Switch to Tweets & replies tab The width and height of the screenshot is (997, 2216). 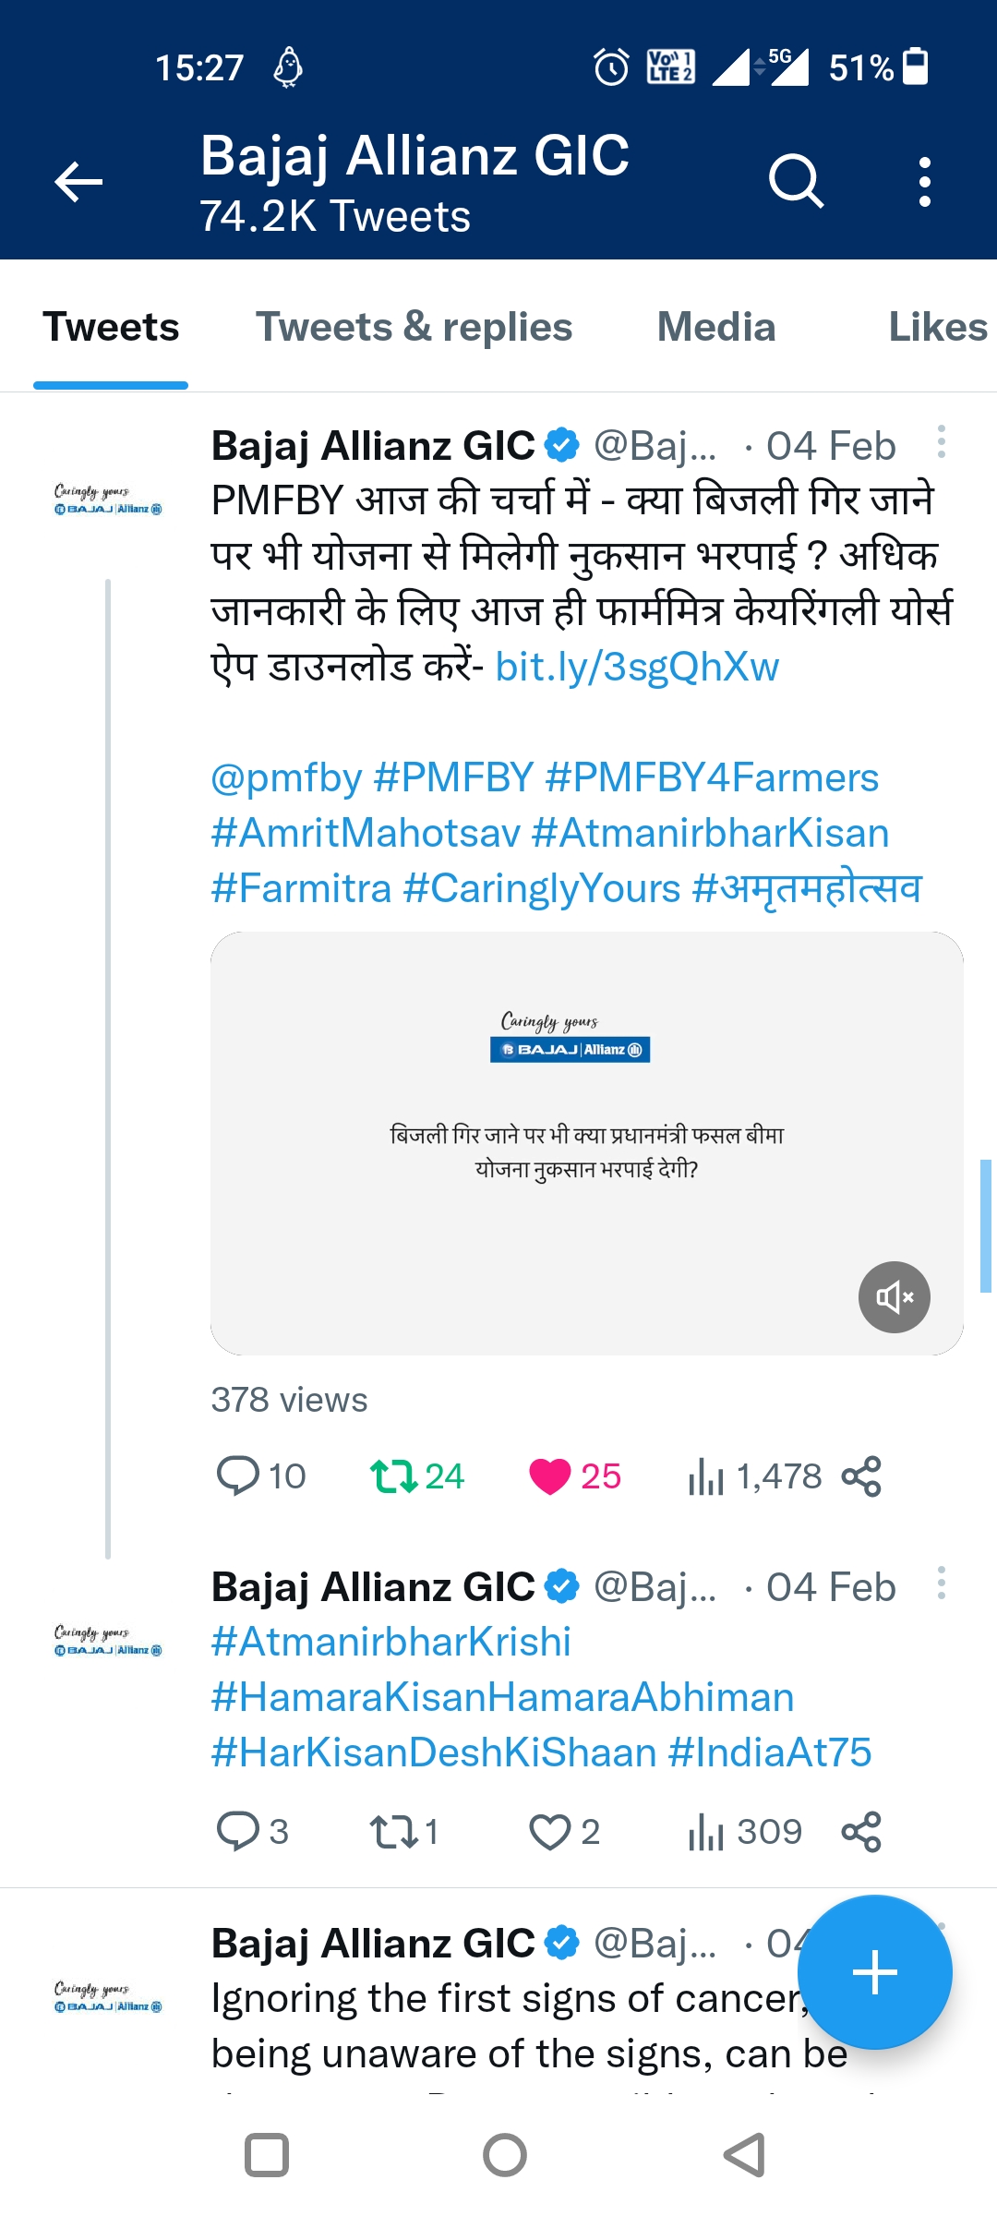414,328
